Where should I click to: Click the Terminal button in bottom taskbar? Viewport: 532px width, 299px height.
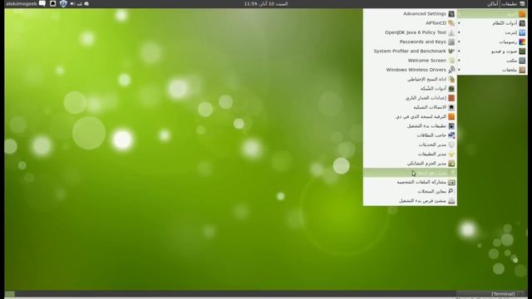click(x=491, y=294)
